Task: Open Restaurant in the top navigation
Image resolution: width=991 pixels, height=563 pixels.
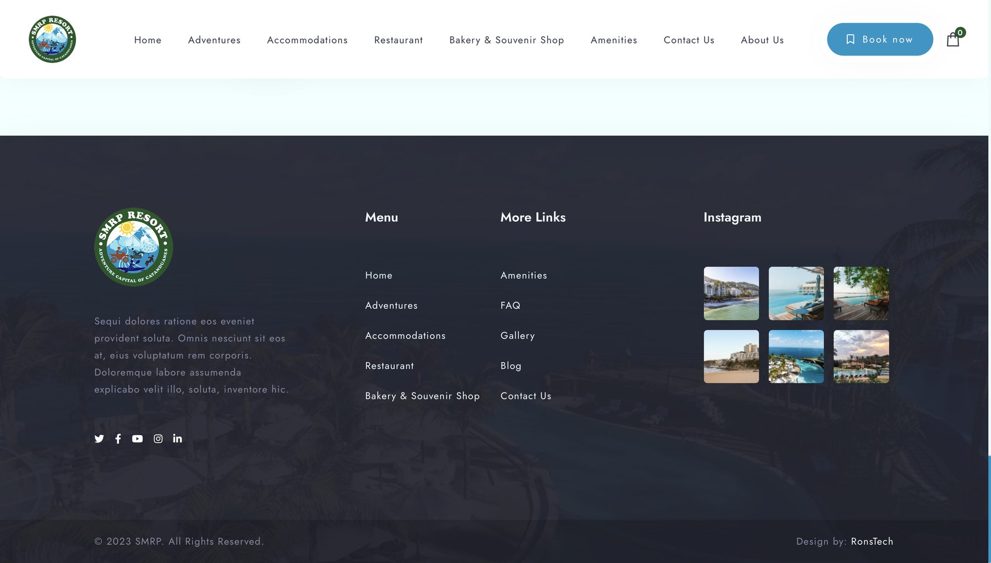Action: (399, 40)
